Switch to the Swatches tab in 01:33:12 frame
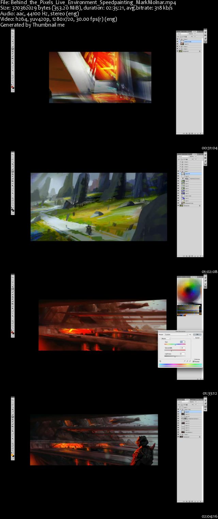This screenshot has width=218, height=519. 194,277
